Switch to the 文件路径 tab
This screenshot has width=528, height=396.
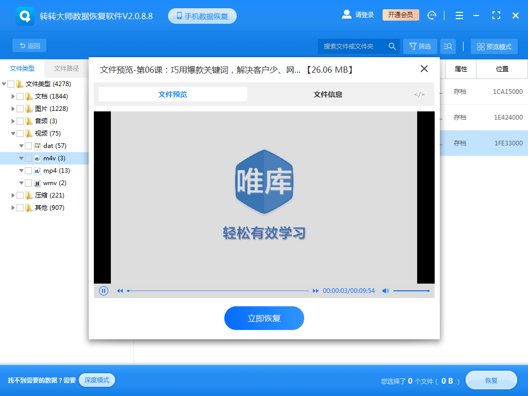point(67,69)
